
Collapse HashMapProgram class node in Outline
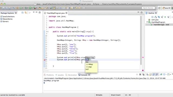147,22
